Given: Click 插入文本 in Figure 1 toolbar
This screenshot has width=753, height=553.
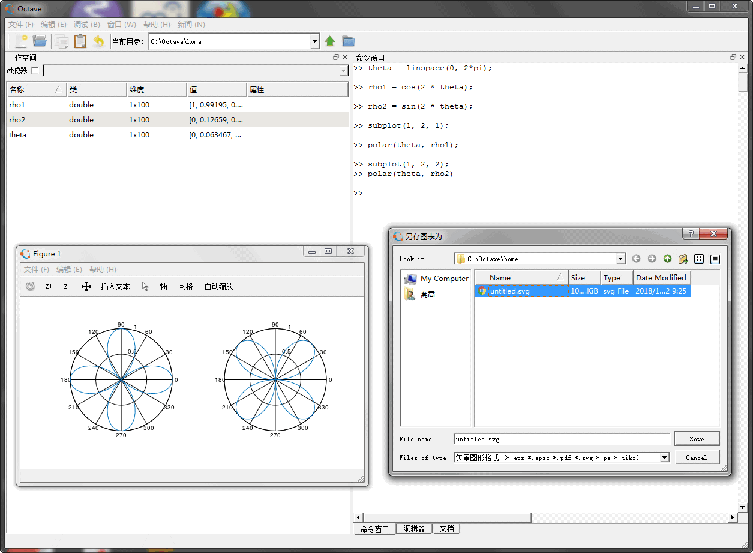Looking at the screenshot, I should [115, 286].
